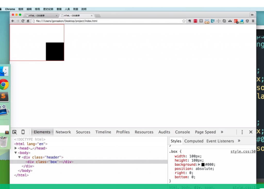This screenshot has height=189, width=264.
Task: Click Finder in the dock
Action: tap(4, 71)
